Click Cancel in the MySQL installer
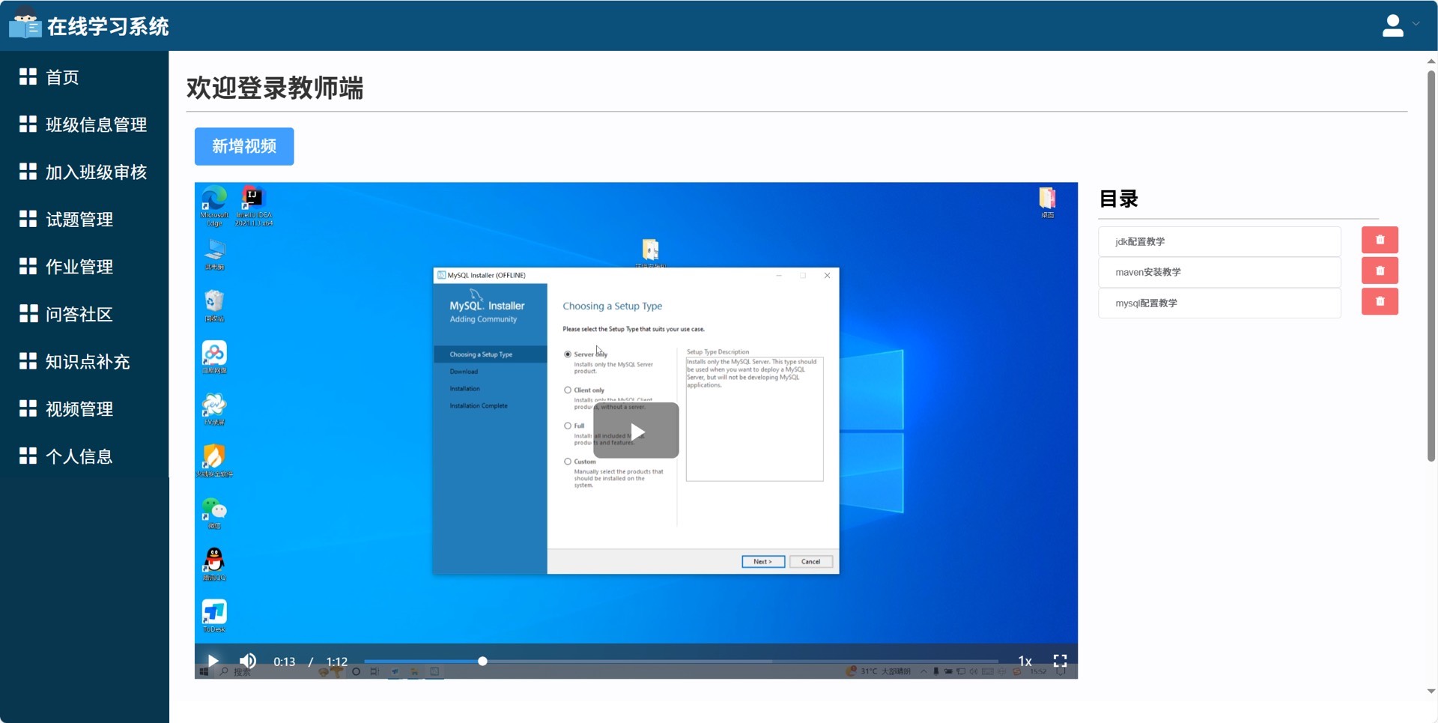This screenshot has height=723, width=1438. [x=811, y=561]
